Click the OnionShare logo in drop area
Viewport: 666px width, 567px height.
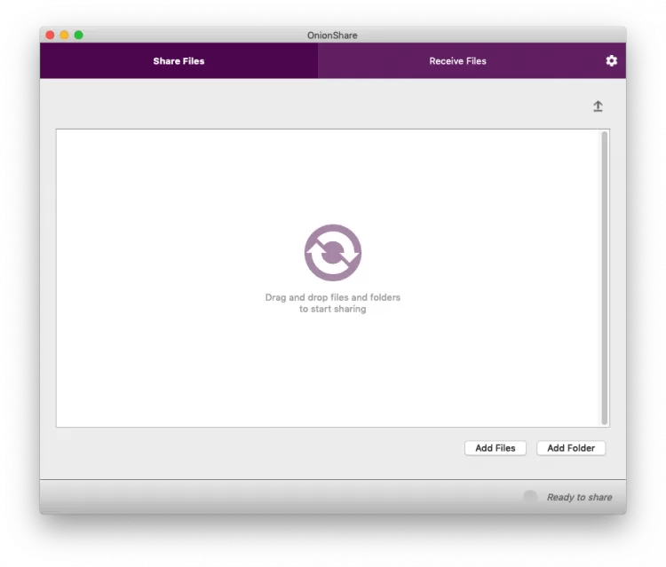point(333,253)
